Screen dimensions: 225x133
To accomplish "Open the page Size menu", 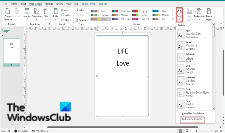I will [46, 14].
